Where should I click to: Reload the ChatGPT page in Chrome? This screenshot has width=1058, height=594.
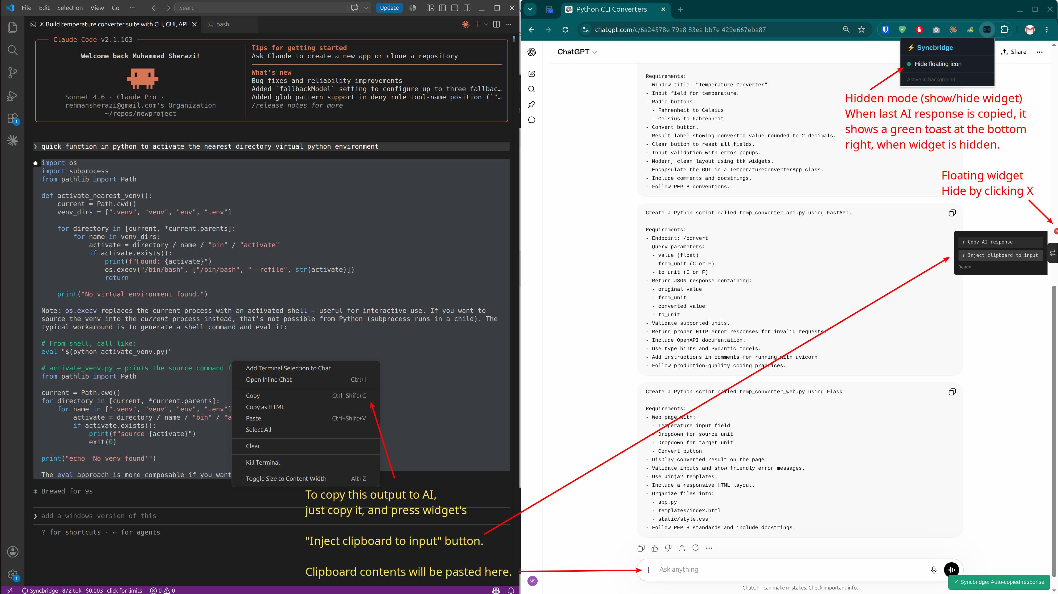coord(565,29)
